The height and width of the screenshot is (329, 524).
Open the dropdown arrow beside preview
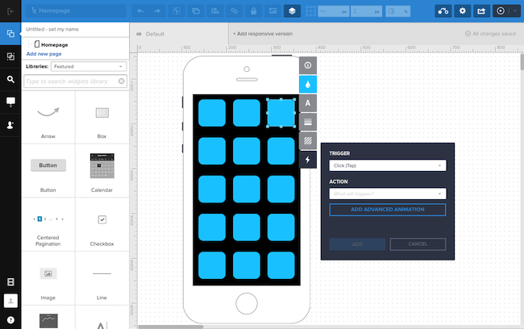pos(515,11)
